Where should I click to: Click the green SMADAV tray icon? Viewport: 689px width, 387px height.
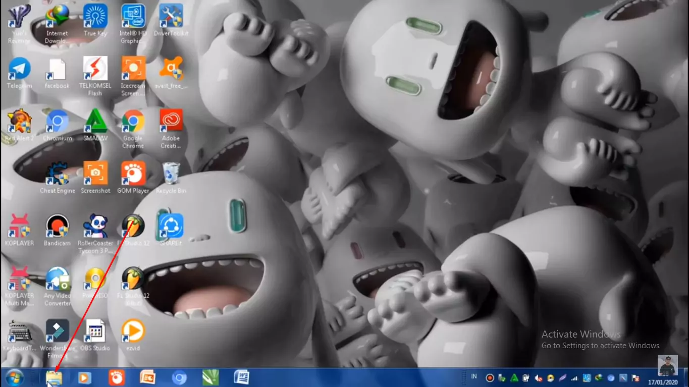coord(514,378)
